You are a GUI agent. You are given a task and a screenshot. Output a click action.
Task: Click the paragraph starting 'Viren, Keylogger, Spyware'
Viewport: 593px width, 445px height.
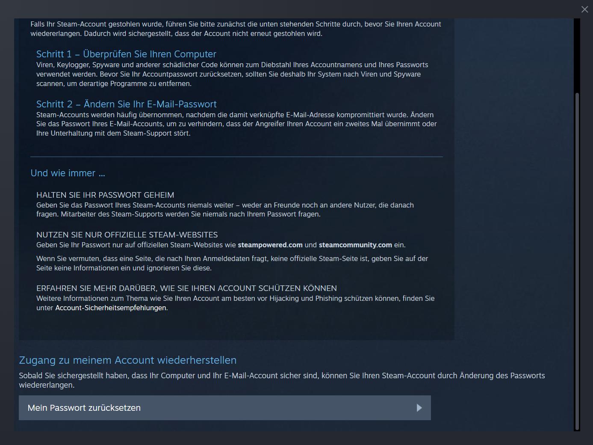(232, 74)
